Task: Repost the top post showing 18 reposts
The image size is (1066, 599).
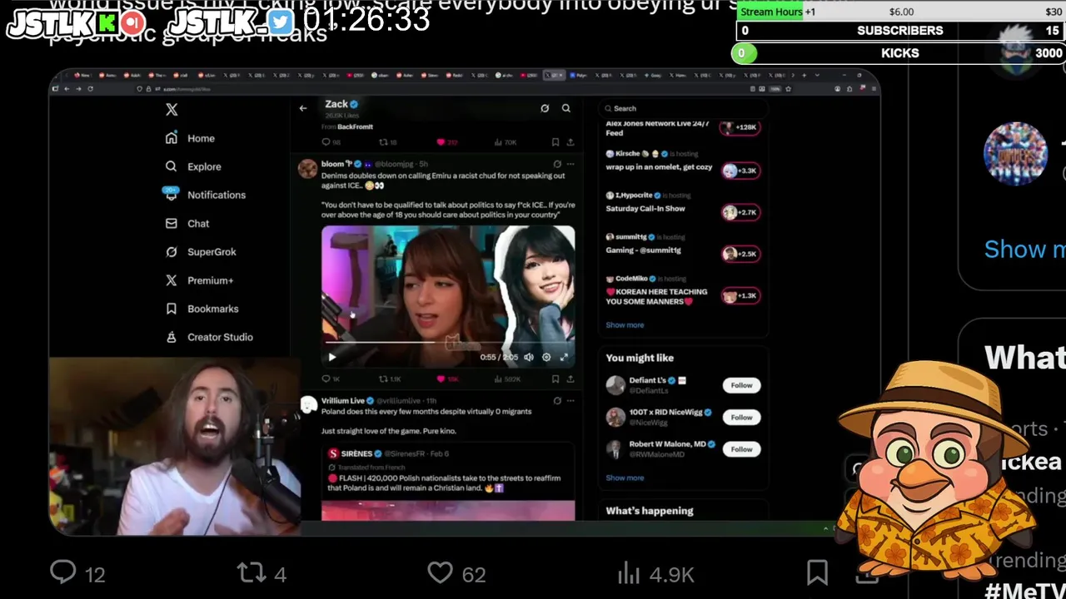Action: (x=388, y=142)
